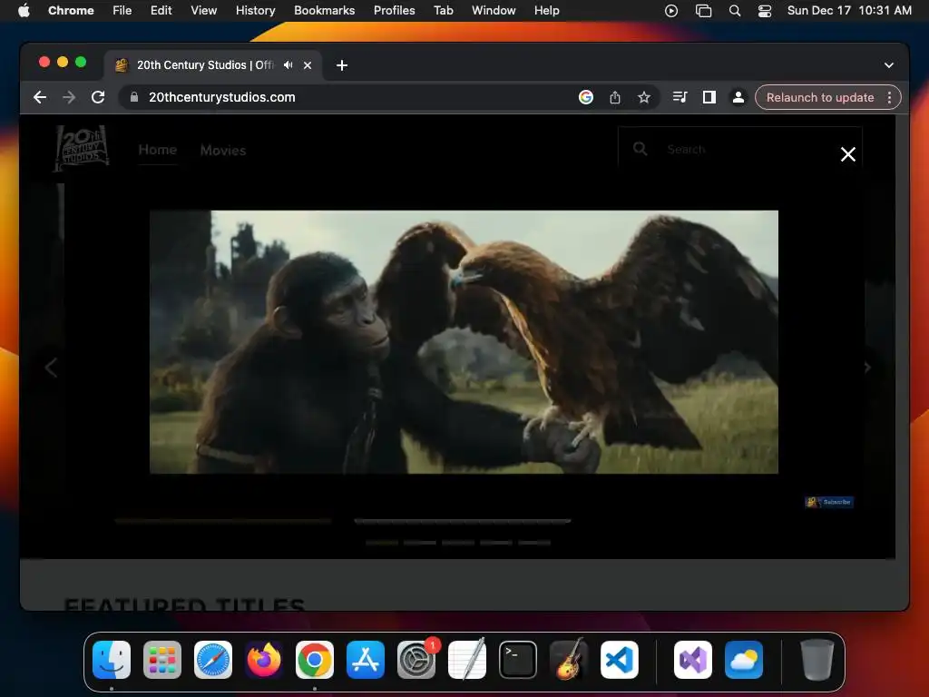Click the now playing menu bar icon
The width and height of the screenshot is (929, 697).
tap(671, 11)
